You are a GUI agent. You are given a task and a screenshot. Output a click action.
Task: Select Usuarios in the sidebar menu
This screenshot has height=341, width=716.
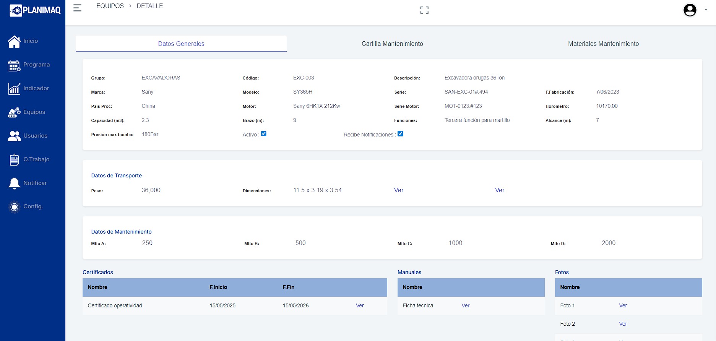[x=36, y=136]
